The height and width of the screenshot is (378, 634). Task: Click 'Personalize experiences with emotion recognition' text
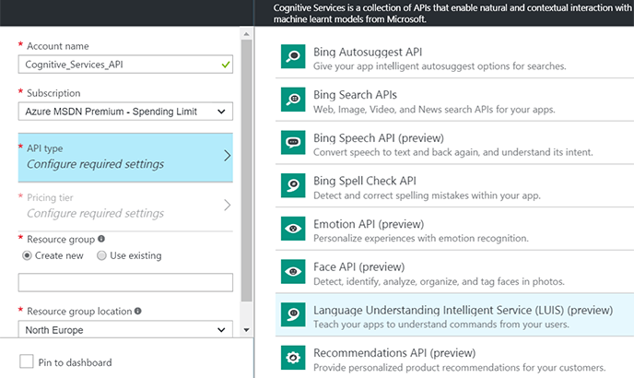(421, 239)
